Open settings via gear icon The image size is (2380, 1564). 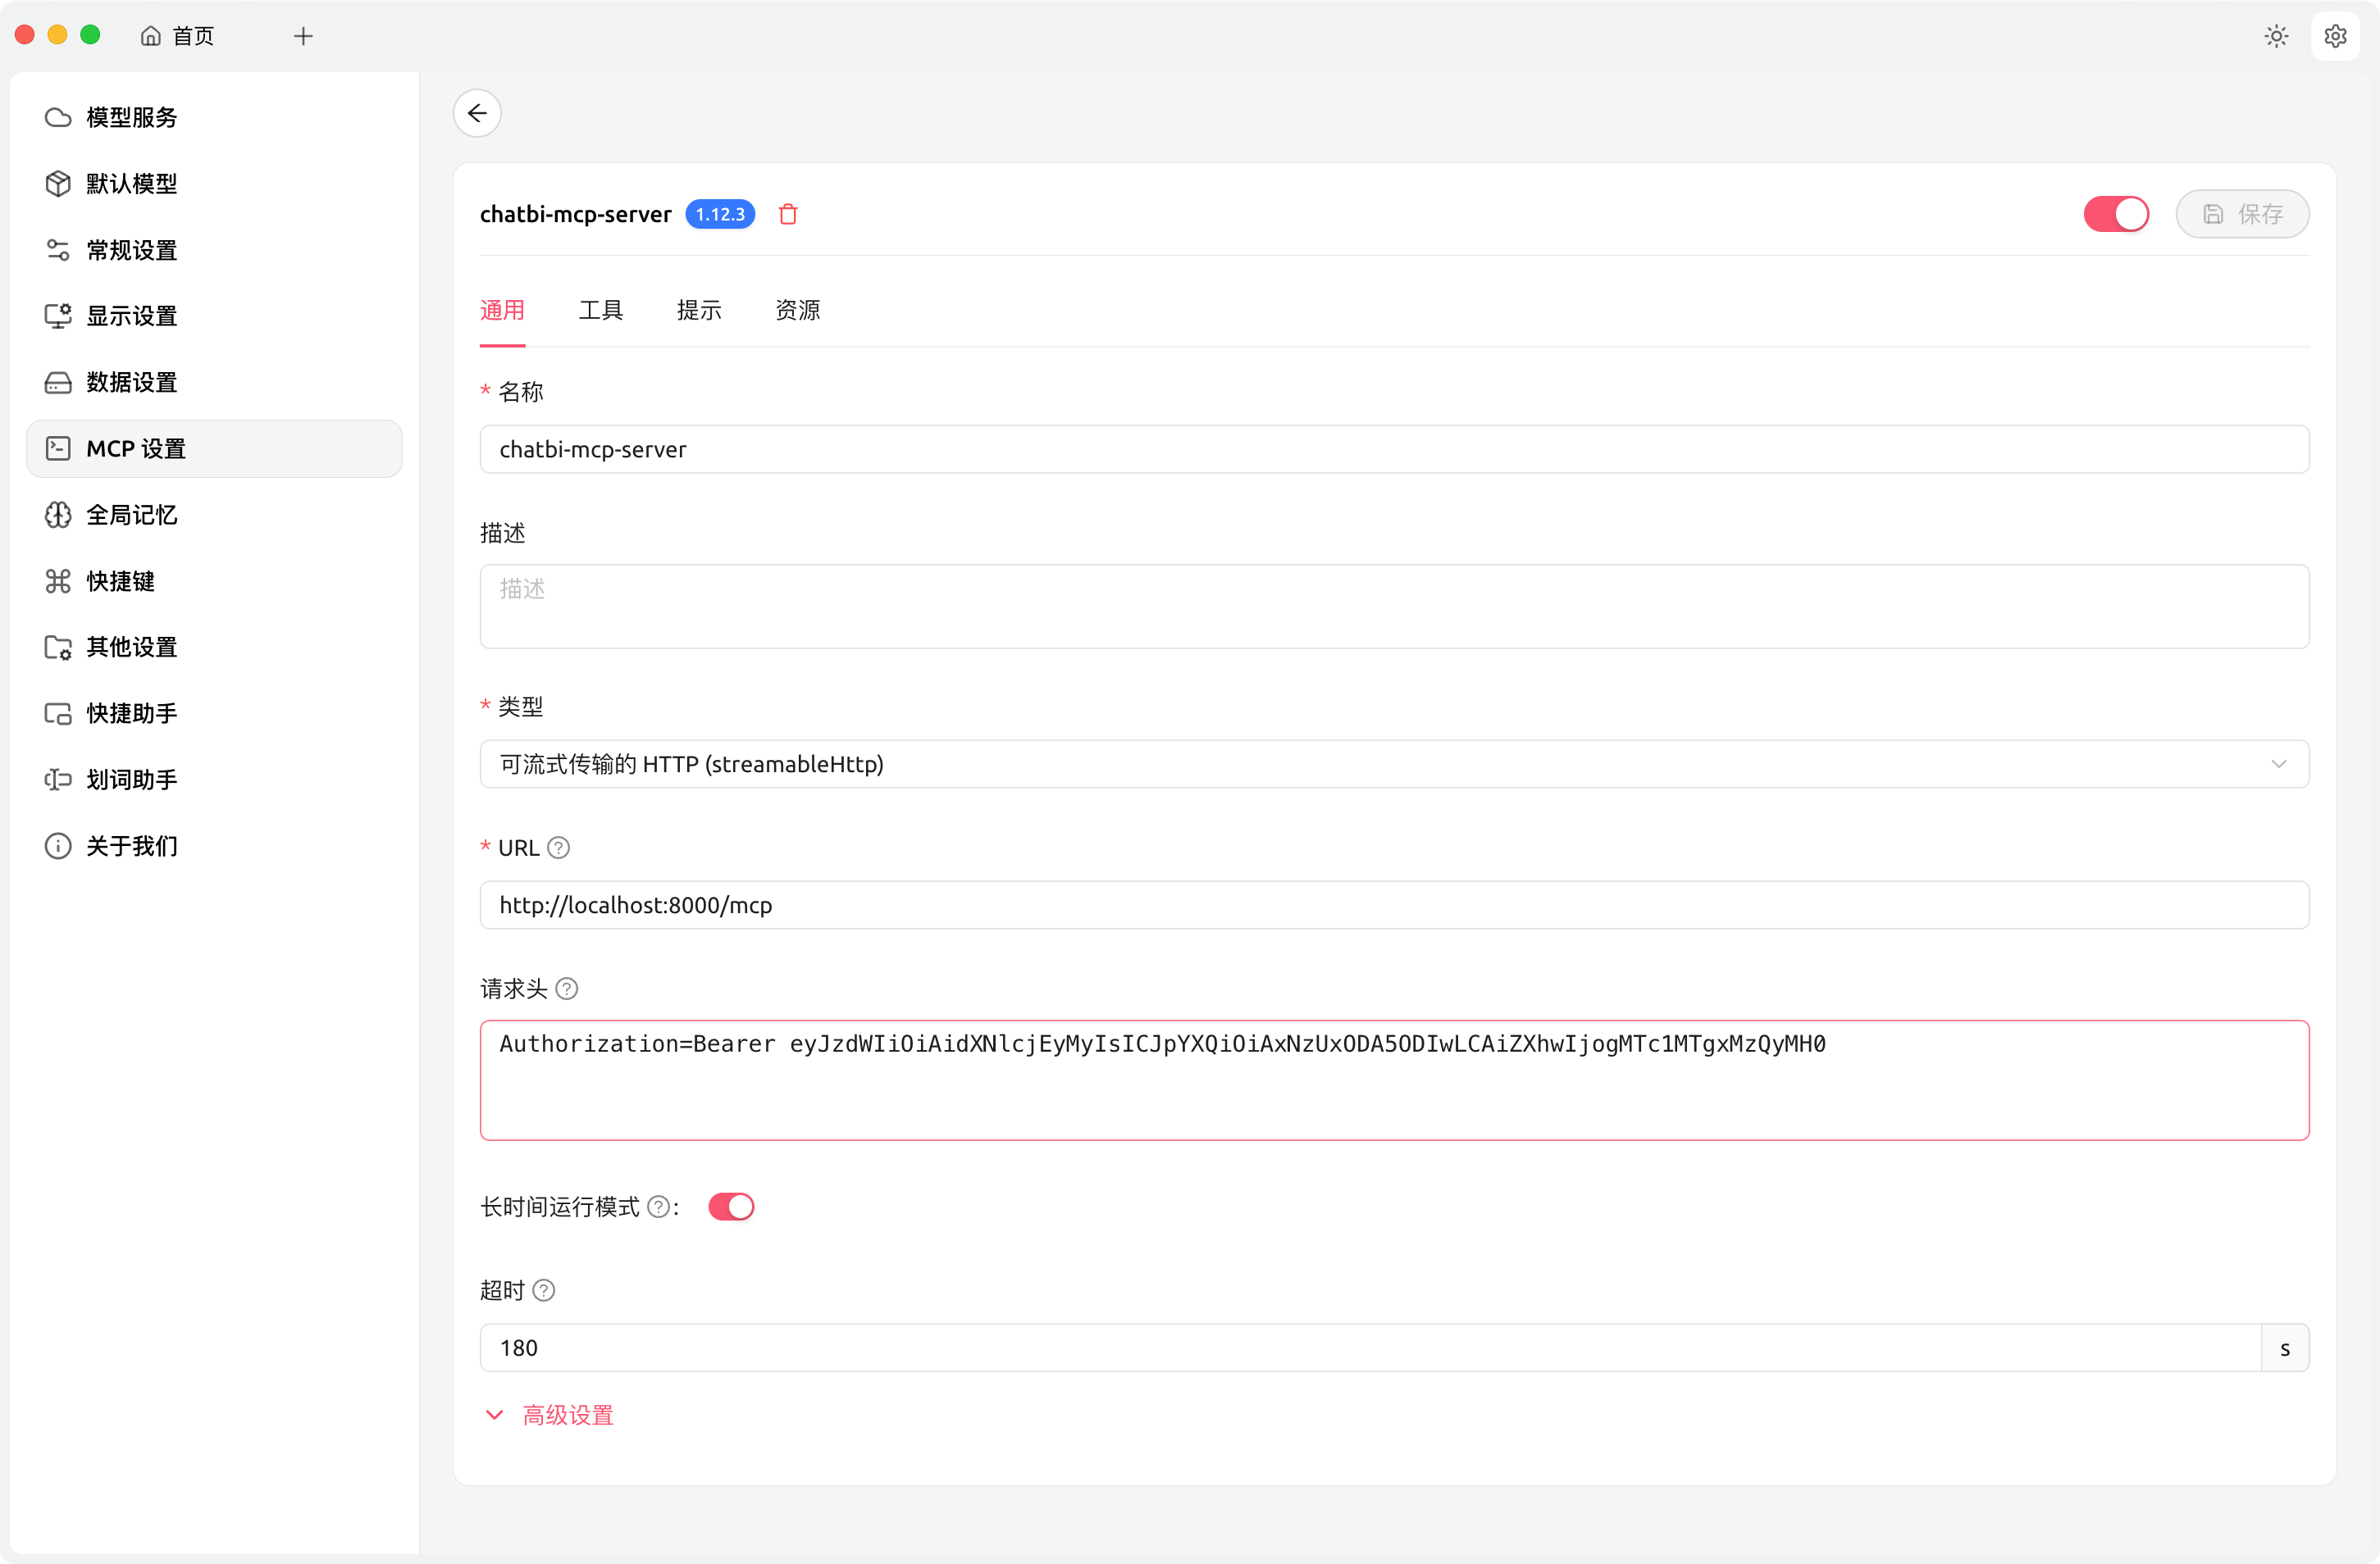(2335, 36)
